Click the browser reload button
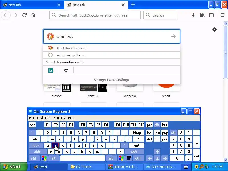The width and height of the screenshot is (228, 171). pyautogui.click(x=24, y=15)
